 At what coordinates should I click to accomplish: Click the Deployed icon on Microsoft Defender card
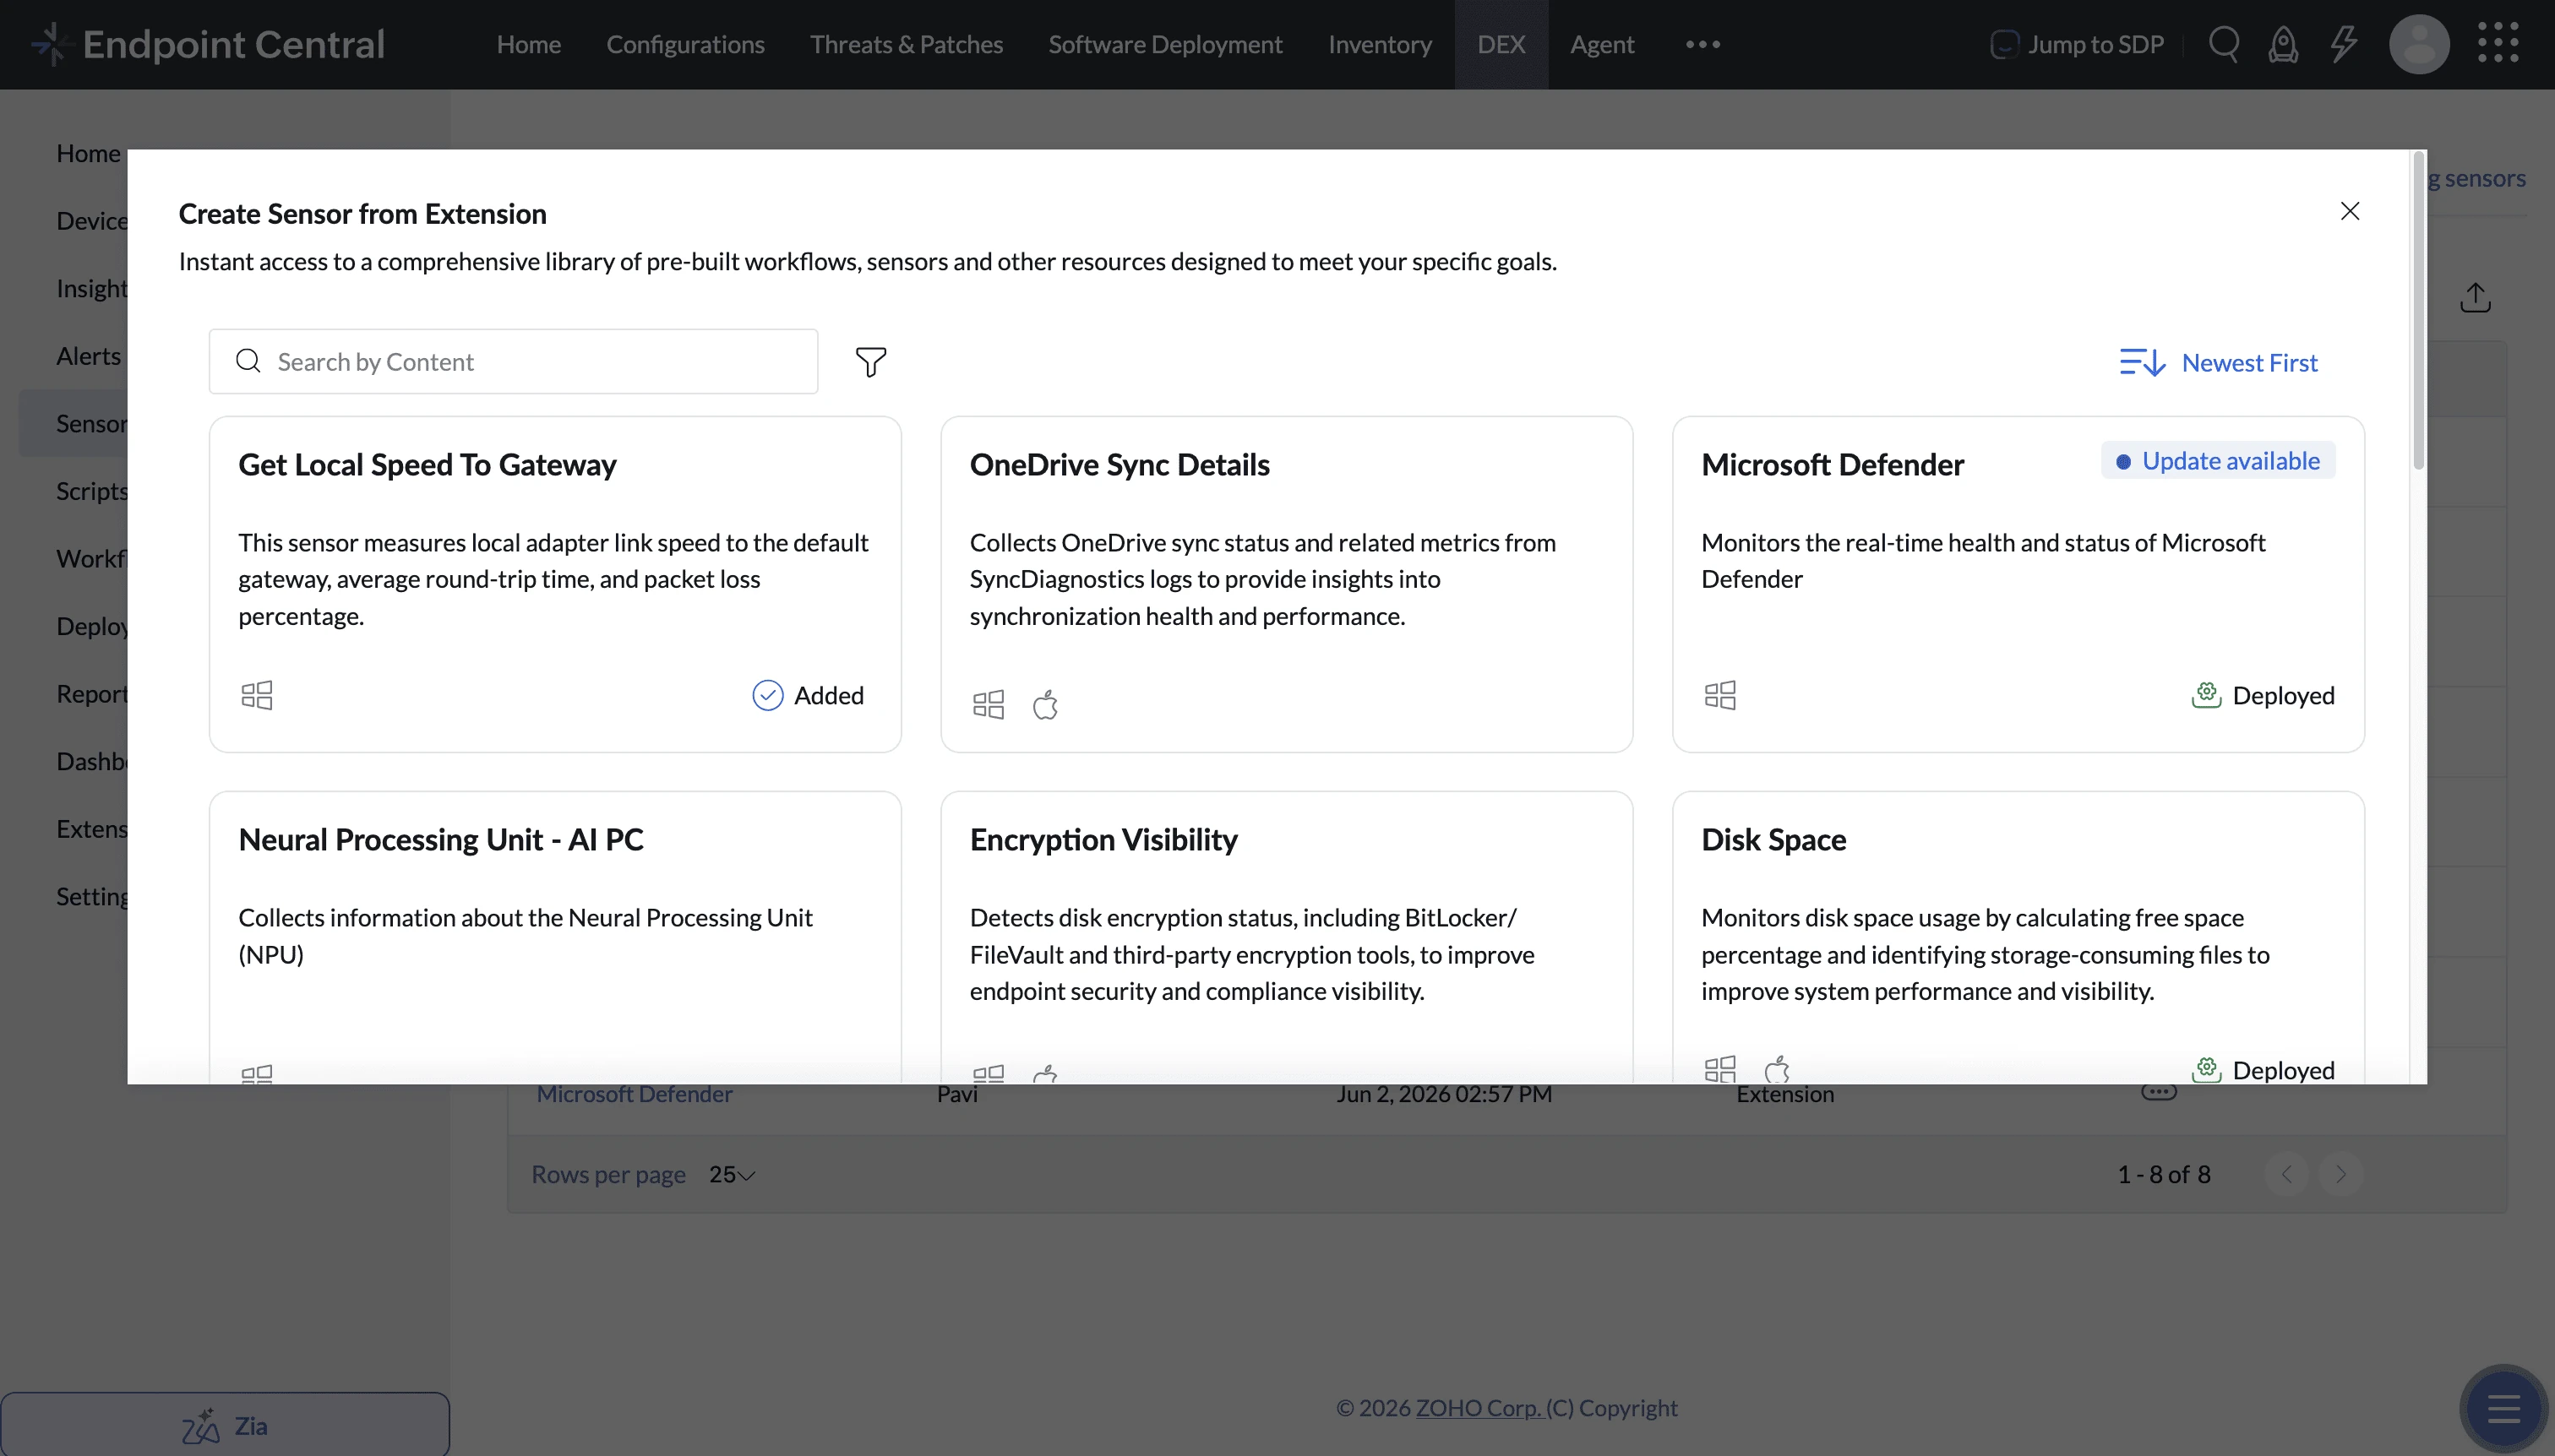2206,695
